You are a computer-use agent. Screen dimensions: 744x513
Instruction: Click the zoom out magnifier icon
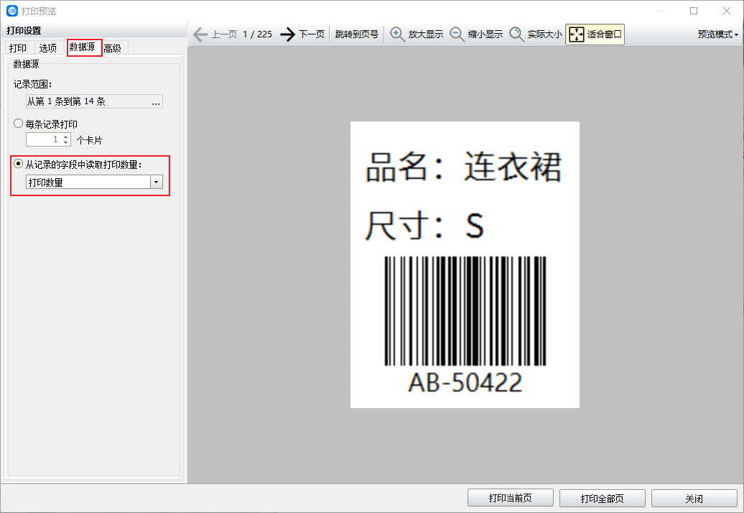pos(457,34)
